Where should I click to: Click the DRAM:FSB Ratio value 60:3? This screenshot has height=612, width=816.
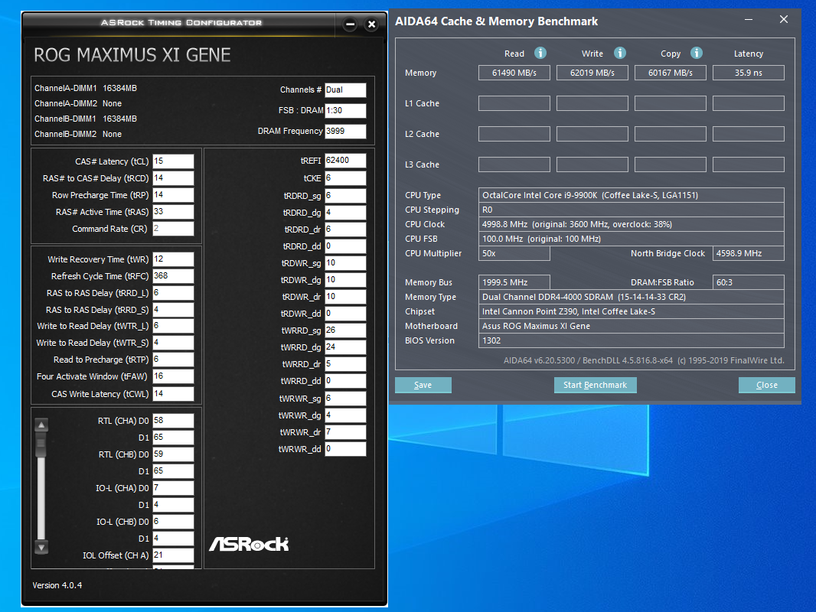(x=749, y=282)
